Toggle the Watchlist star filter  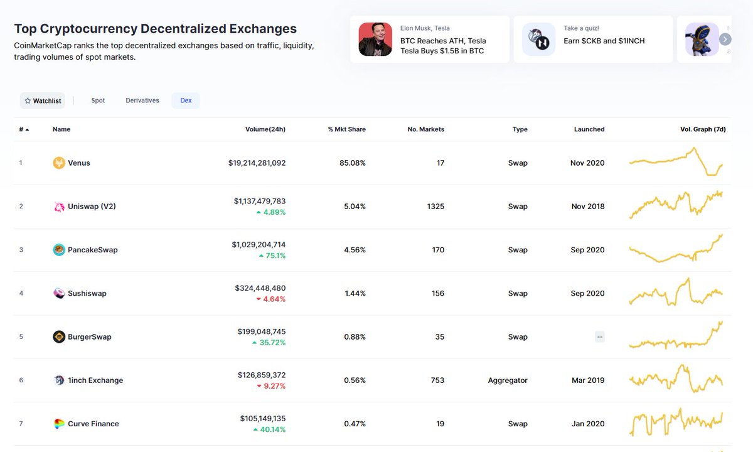[x=43, y=100]
